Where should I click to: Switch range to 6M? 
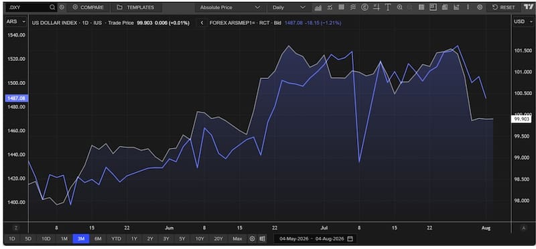pyautogui.click(x=98, y=238)
